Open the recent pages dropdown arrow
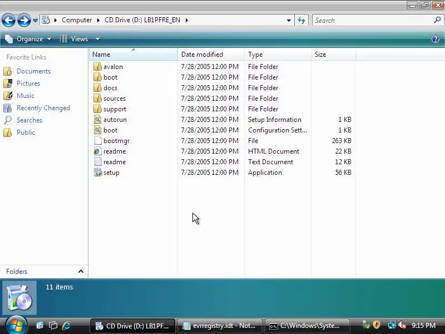This screenshot has height=334, width=445. coord(35,21)
